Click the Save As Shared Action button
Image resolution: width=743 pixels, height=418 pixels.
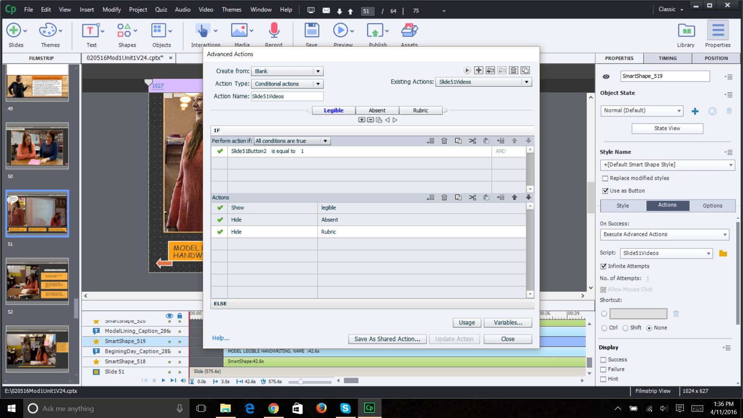click(x=387, y=339)
